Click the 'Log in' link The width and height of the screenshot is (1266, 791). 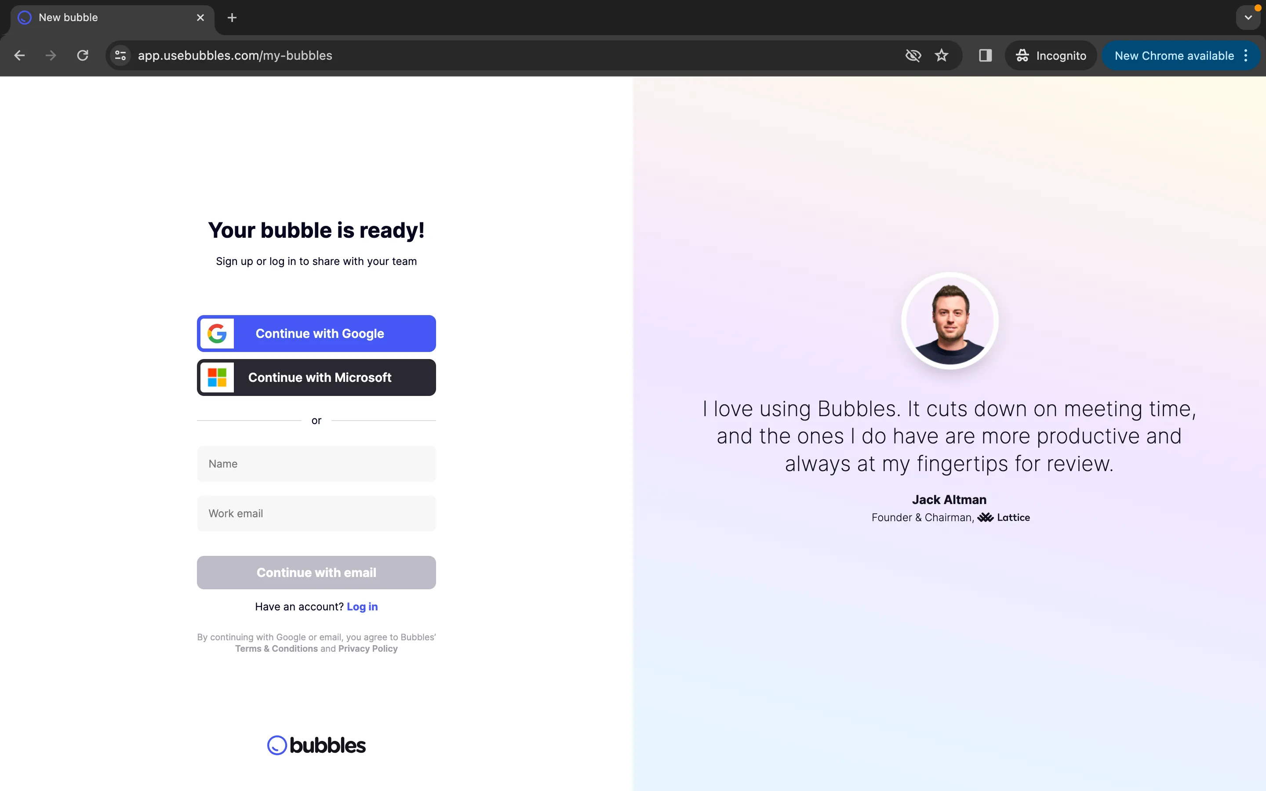[x=362, y=606]
